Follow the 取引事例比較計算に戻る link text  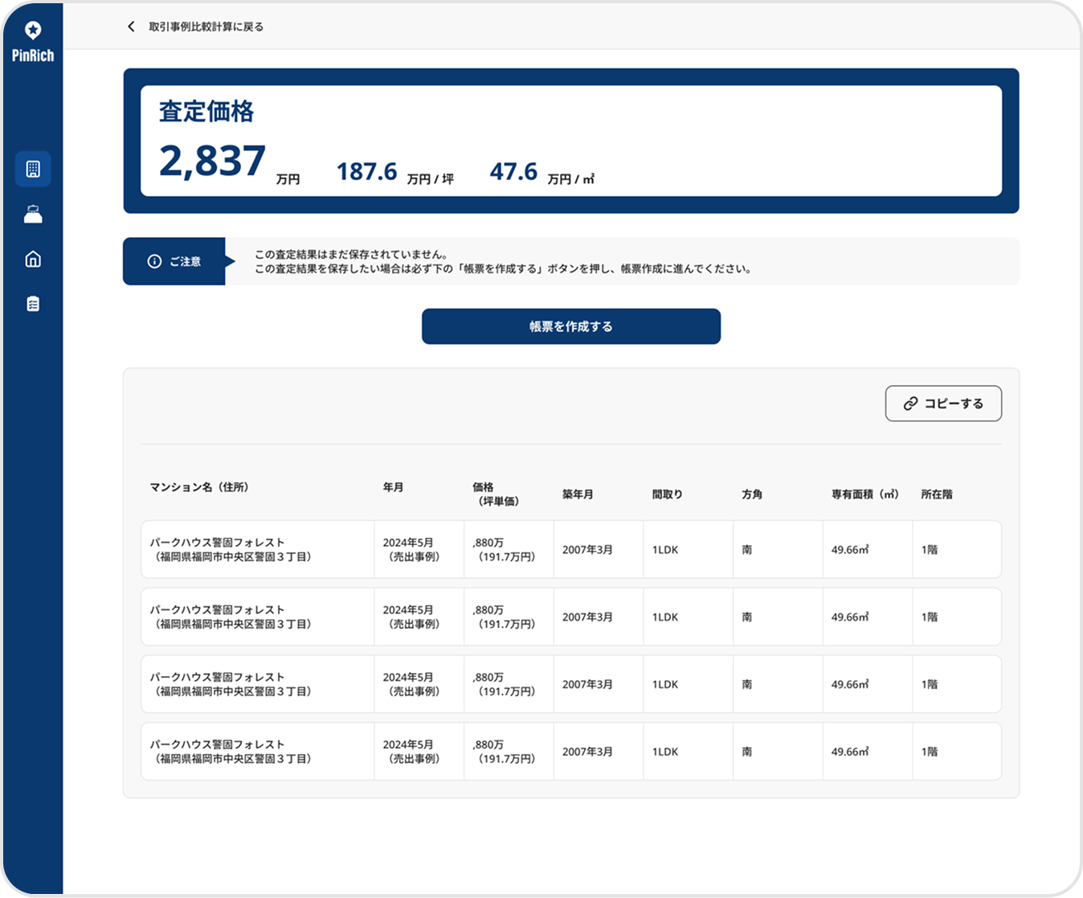tap(206, 27)
